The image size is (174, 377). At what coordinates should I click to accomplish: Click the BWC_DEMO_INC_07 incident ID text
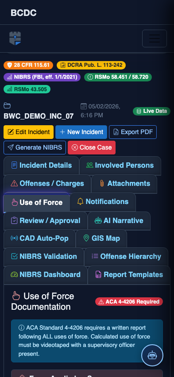[x=39, y=116]
